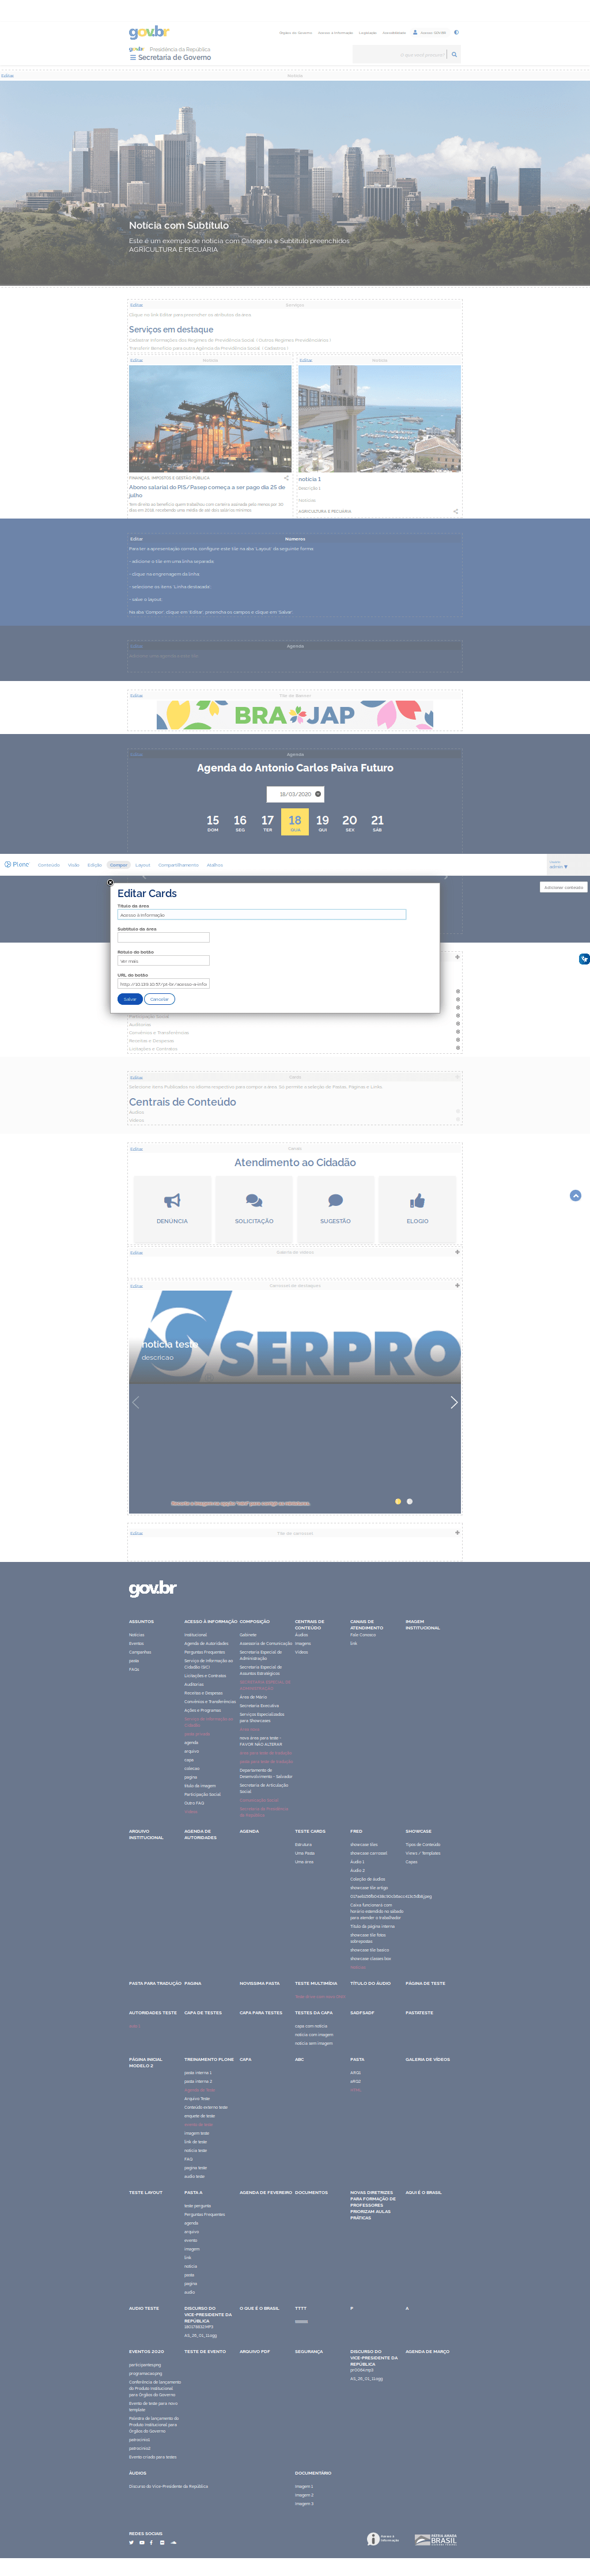This screenshot has height=2576, width=590.
Task: Click the Solicitação chat bubbles icon
Action: point(254,1201)
